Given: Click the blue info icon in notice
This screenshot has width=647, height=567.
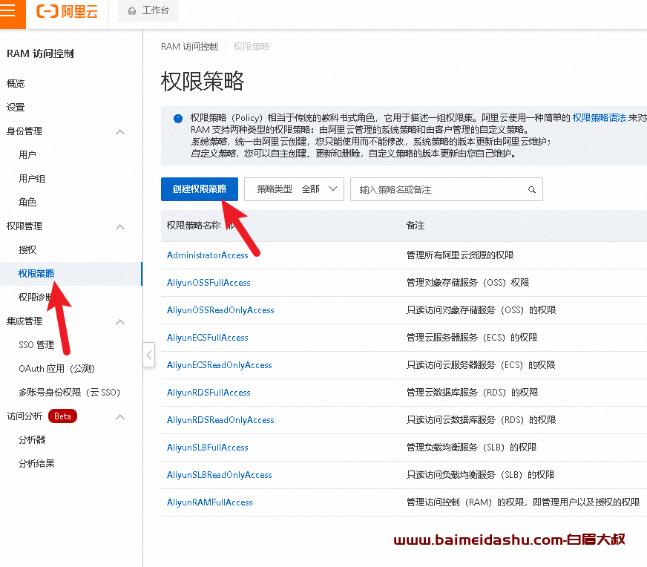Looking at the screenshot, I should pyautogui.click(x=178, y=119).
